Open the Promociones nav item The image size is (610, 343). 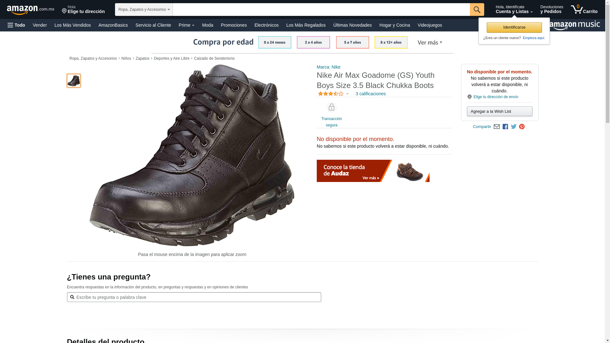(234, 25)
